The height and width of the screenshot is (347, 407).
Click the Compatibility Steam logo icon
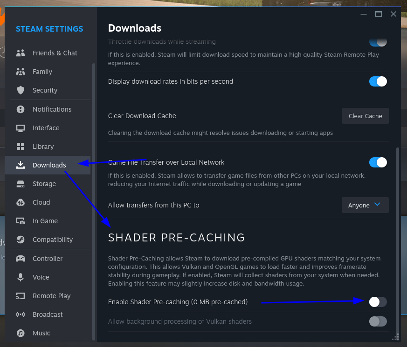click(21, 240)
